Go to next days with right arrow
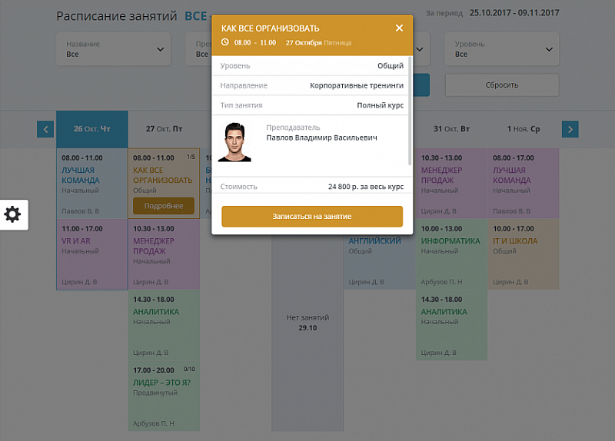615x441 pixels. tap(570, 129)
